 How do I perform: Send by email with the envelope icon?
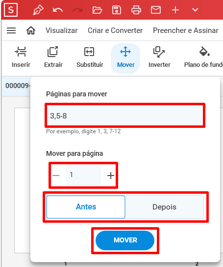tap(156, 10)
